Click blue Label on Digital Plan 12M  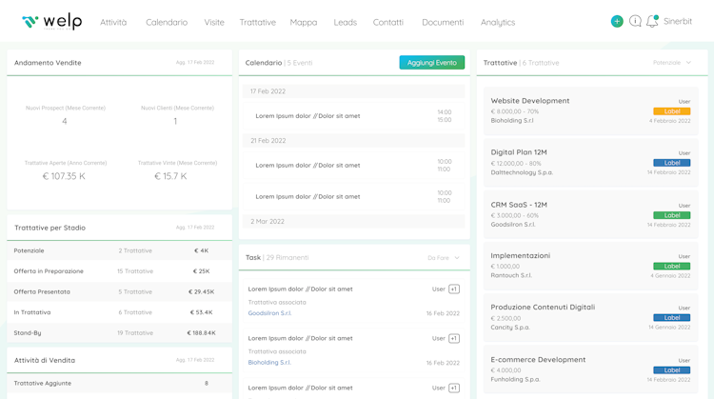pyautogui.click(x=672, y=163)
